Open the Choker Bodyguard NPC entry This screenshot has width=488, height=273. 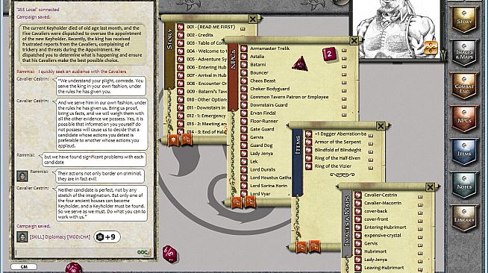tap(270, 89)
